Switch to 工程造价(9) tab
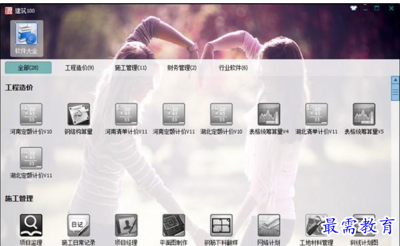This screenshot has width=400, height=246. pyautogui.click(x=80, y=68)
